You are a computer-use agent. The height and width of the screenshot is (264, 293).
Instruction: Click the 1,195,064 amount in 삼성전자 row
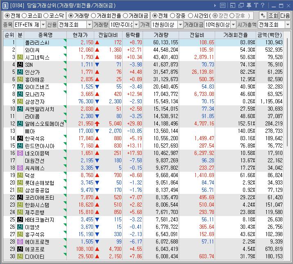[271, 101]
